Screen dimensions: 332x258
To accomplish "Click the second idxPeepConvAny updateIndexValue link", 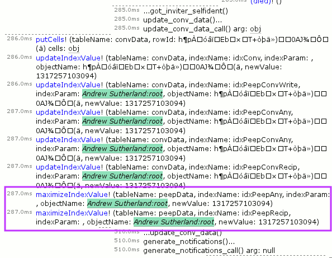I will [x=68, y=140].
